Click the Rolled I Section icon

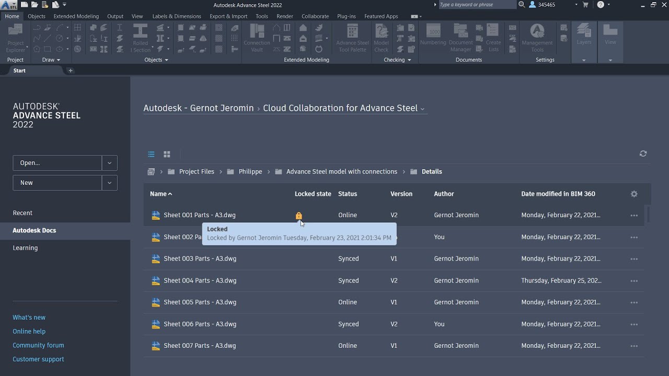click(x=141, y=38)
